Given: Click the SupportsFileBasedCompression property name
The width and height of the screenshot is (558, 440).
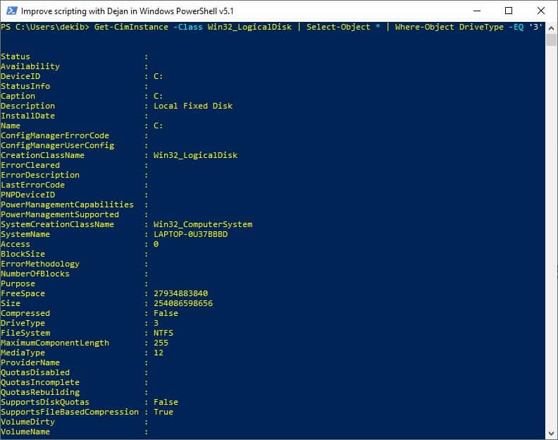Looking at the screenshot, I should (x=70, y=412).
